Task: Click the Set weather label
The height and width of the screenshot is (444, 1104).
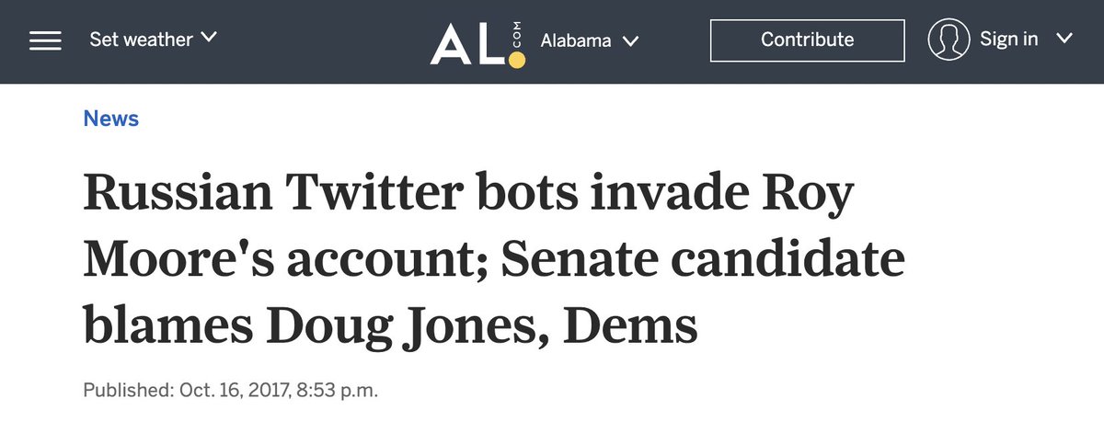Action: (x=141, y=40)
